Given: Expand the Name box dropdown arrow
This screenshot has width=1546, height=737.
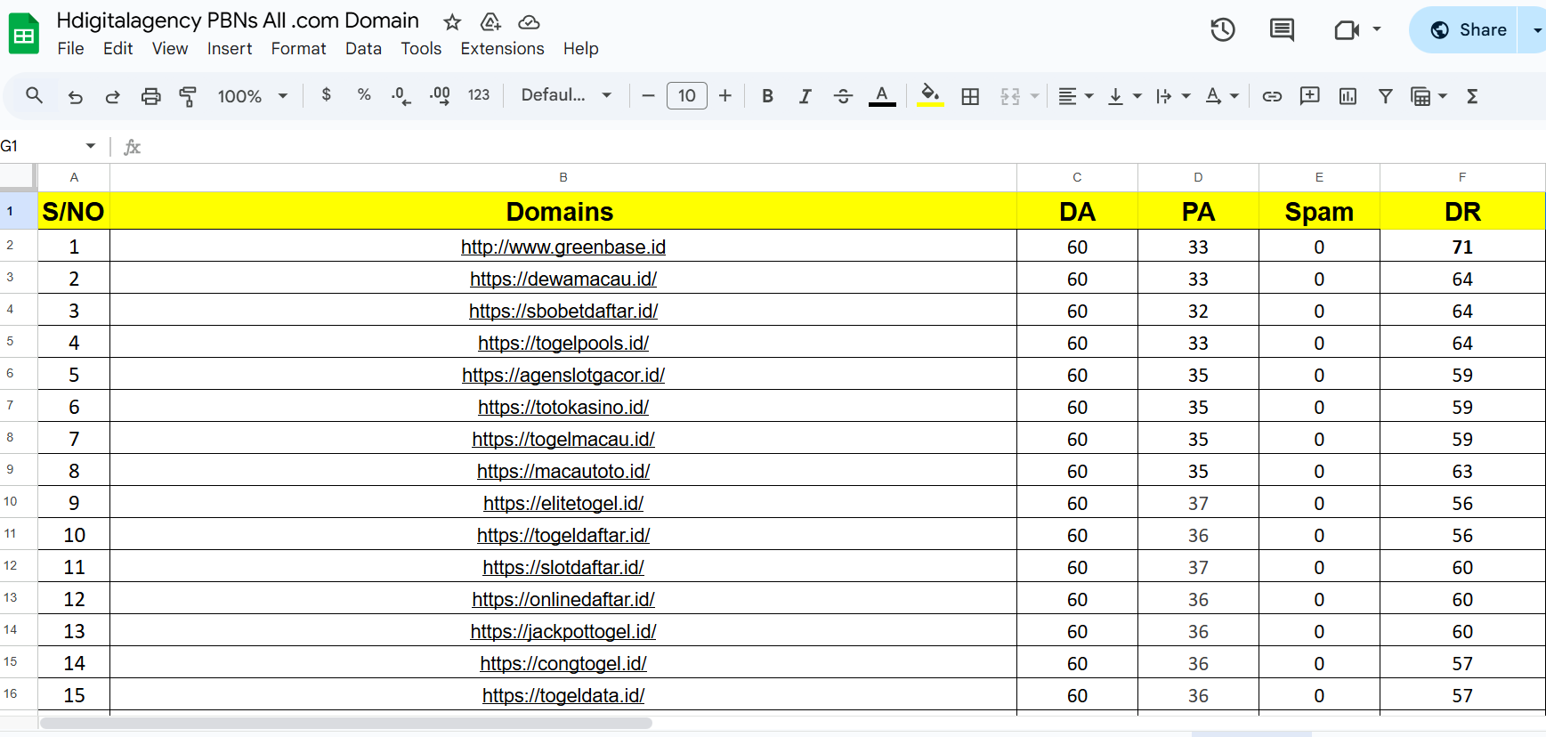Looking at the screenshot, I should point(91,146).
